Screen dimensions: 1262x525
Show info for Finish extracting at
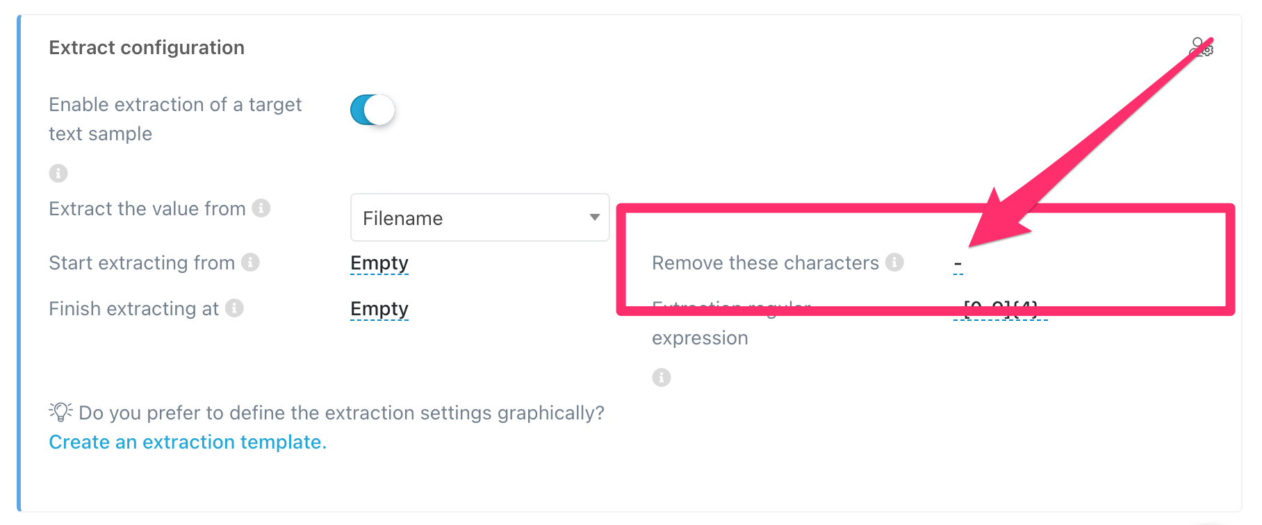[235, 308]
